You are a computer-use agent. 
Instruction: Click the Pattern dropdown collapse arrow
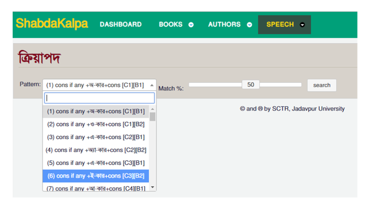pyautogui.click(x=152, y=85)
